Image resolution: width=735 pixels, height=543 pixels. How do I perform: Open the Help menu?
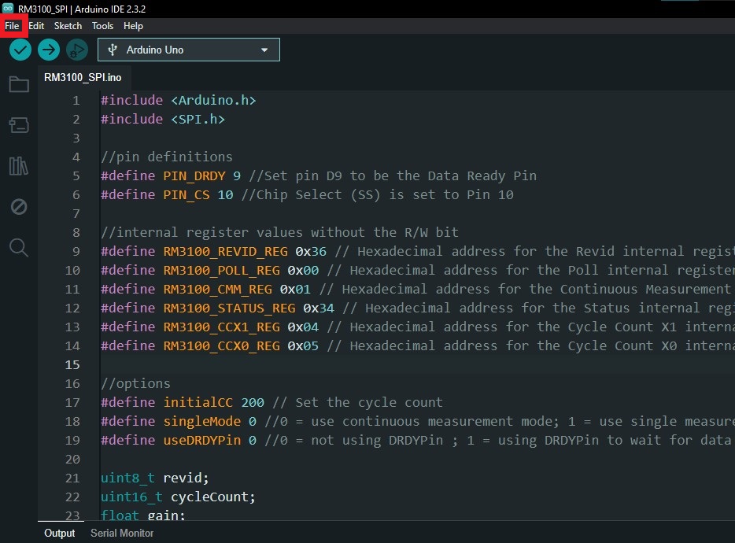click(133, 26)
